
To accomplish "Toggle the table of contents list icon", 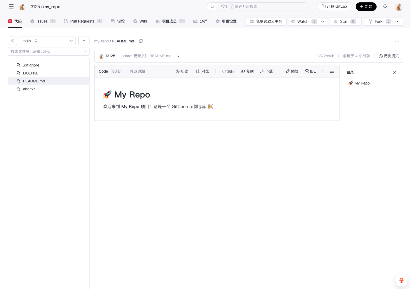I will (x=332, y=71).
